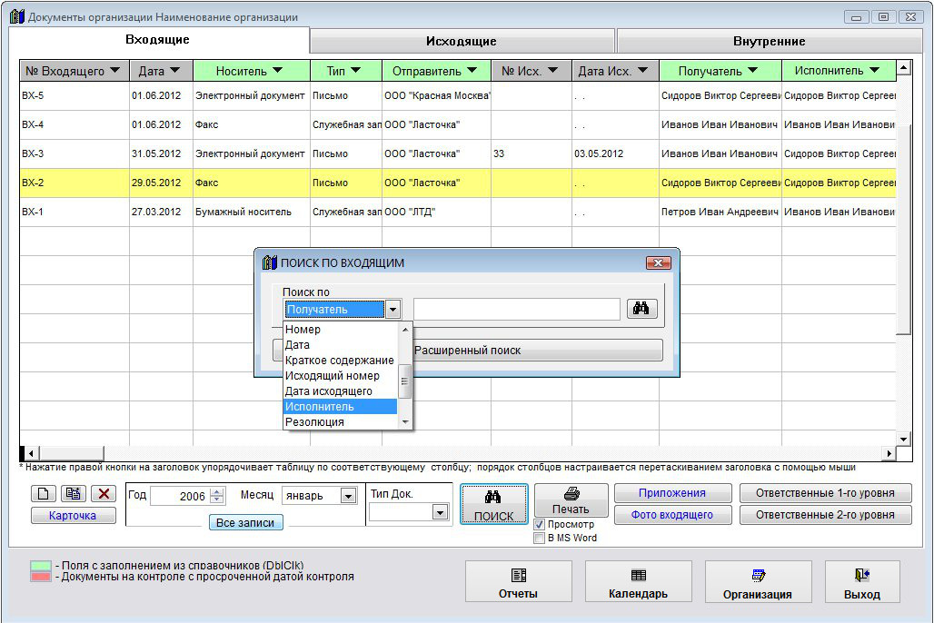Image resolution: width=934 pixels, height=623 pixels.
Task: Select Исполнитель in the dropdown list
Action: 341,406
